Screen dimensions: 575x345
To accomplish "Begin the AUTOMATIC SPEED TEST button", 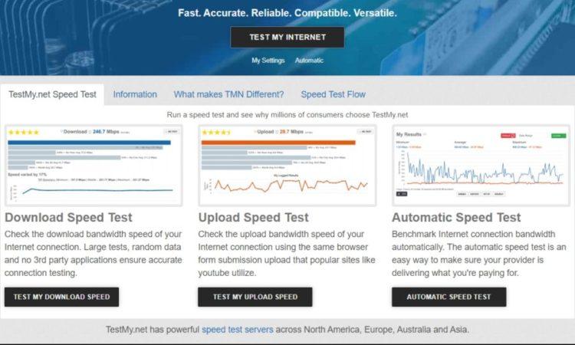I will [449, 297].
